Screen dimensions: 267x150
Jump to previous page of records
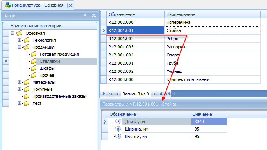(x=110, y=94)
